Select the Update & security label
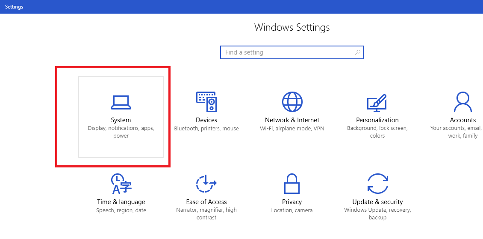The height and width of the screenshot is (239, 483). click(x=378, y=202)
